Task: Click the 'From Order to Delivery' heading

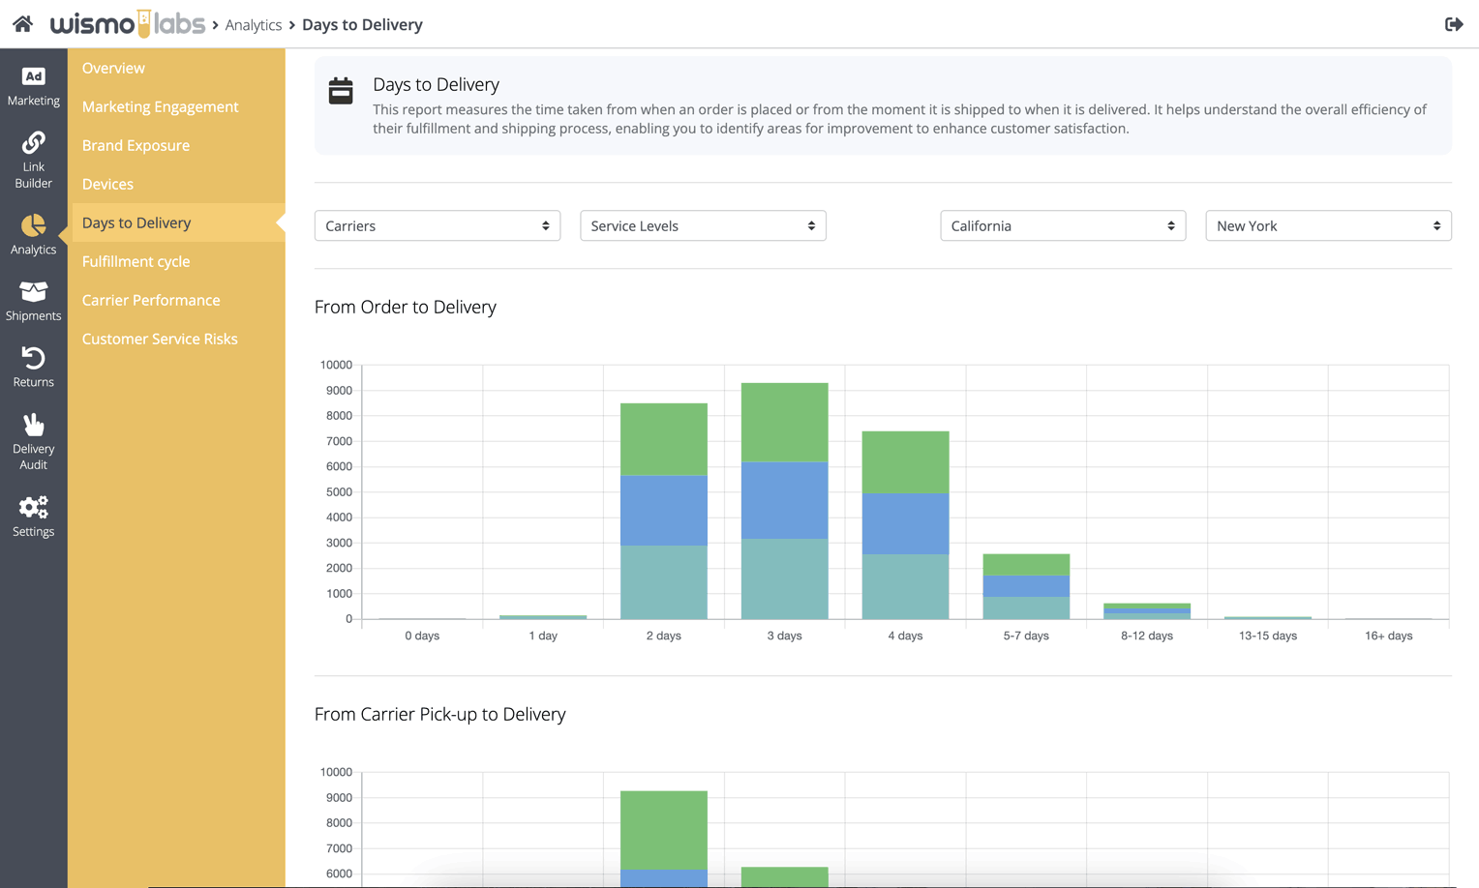Action: coord(406,307)
